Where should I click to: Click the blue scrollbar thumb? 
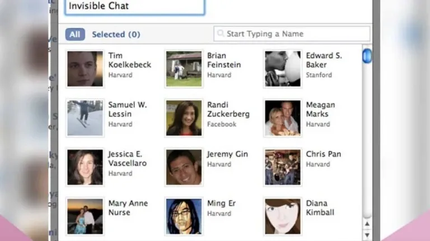[x=367, y=56]
